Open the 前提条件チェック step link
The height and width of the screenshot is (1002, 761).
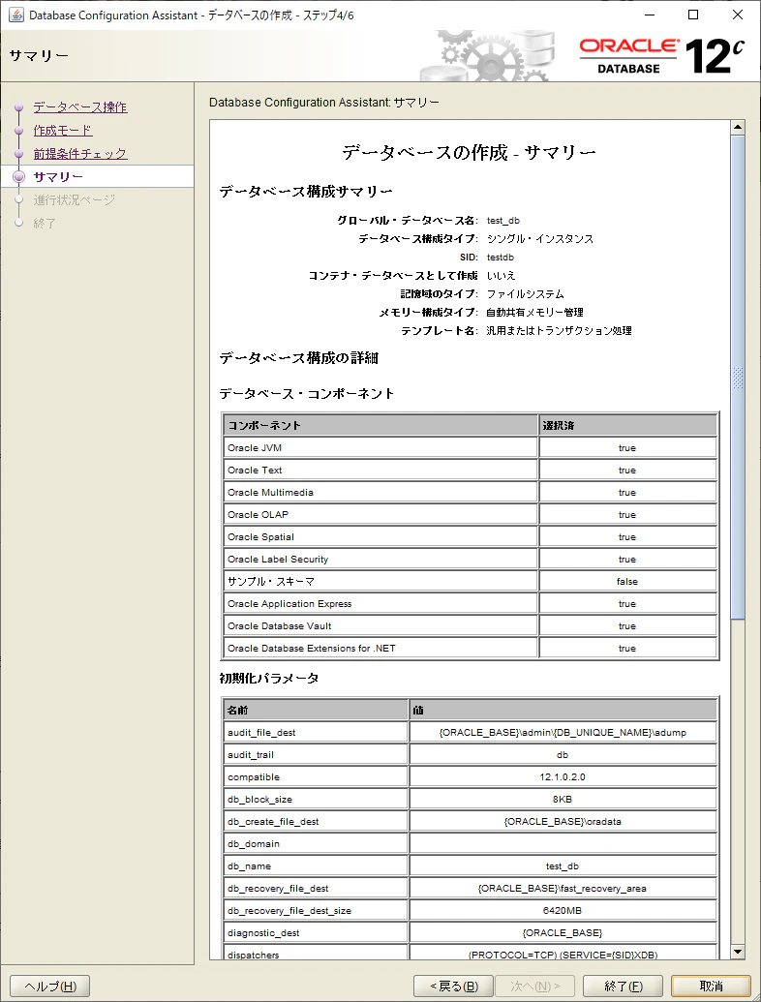[79, 153]
